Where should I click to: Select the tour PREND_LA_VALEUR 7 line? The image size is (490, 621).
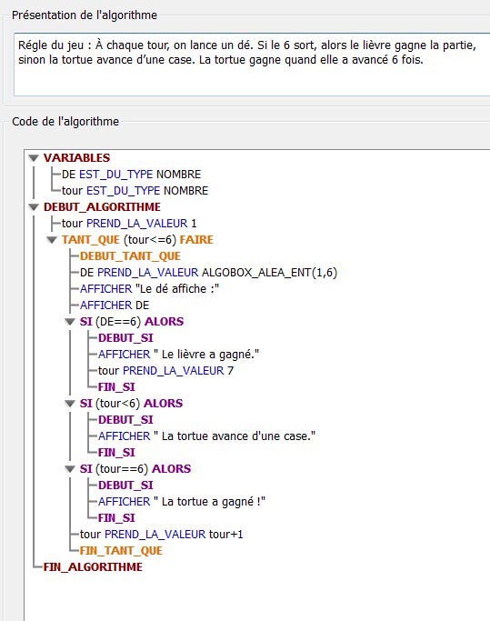165,371
